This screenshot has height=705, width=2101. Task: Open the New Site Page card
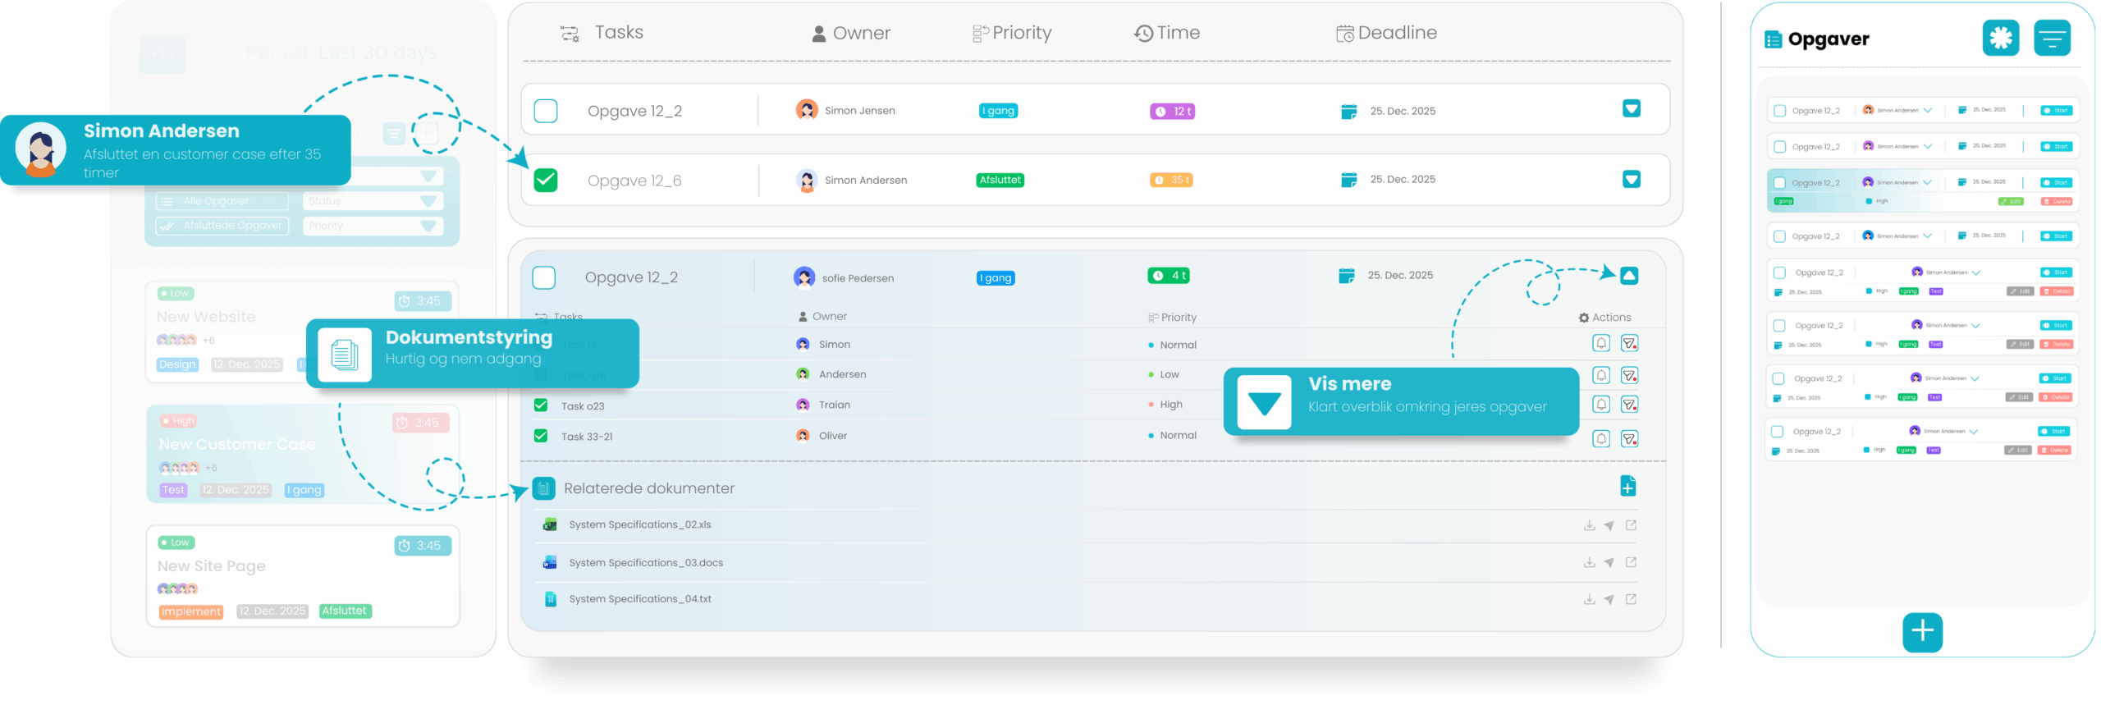[303, 576]
